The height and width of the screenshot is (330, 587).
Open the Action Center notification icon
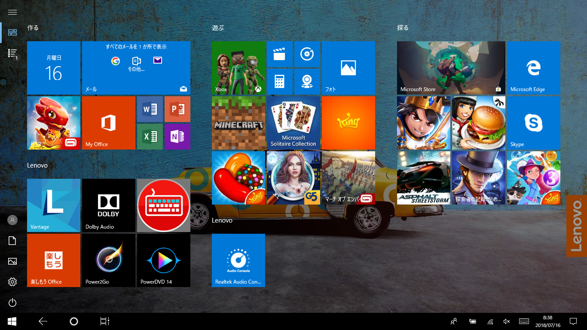(573, 321)
